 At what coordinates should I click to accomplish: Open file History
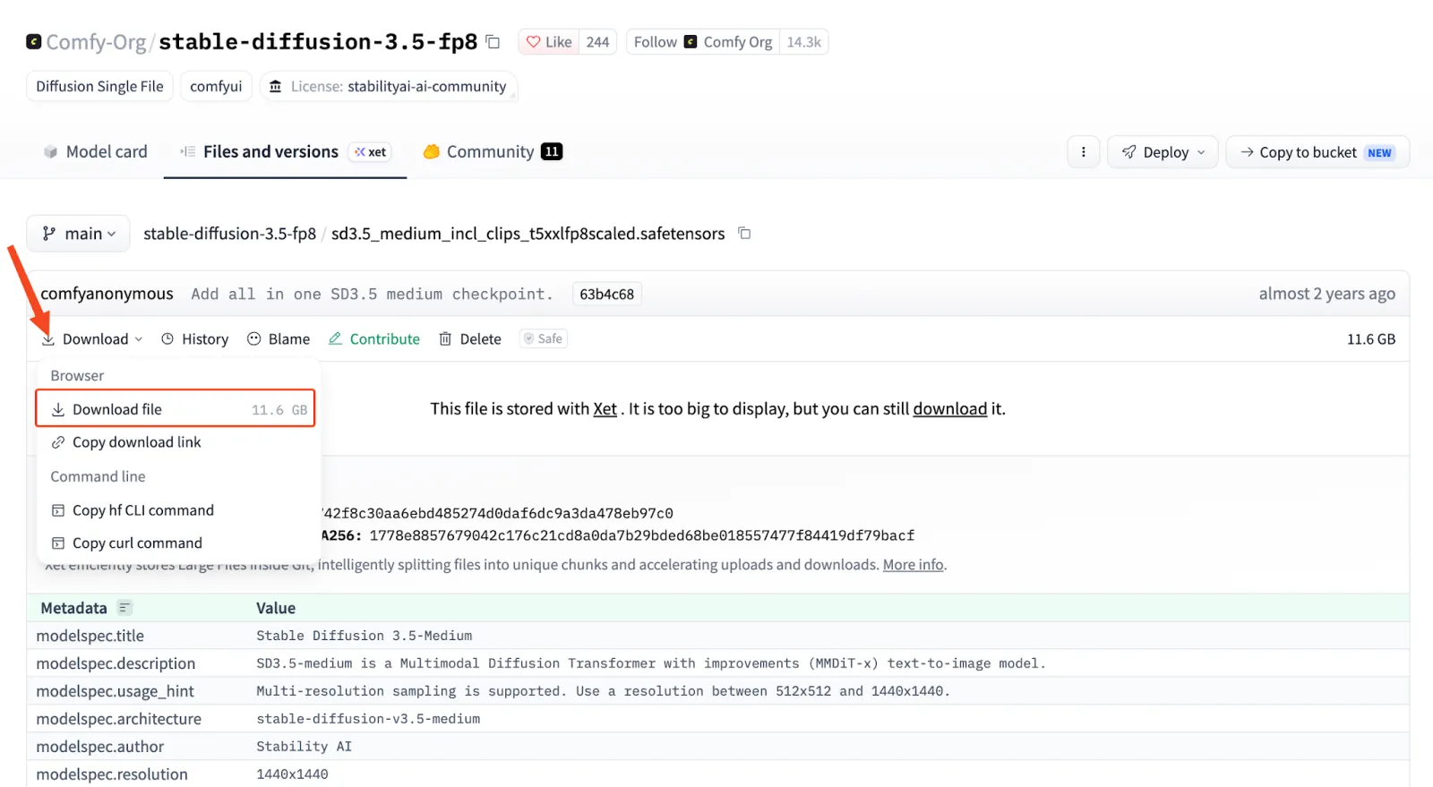click(194, 339)
